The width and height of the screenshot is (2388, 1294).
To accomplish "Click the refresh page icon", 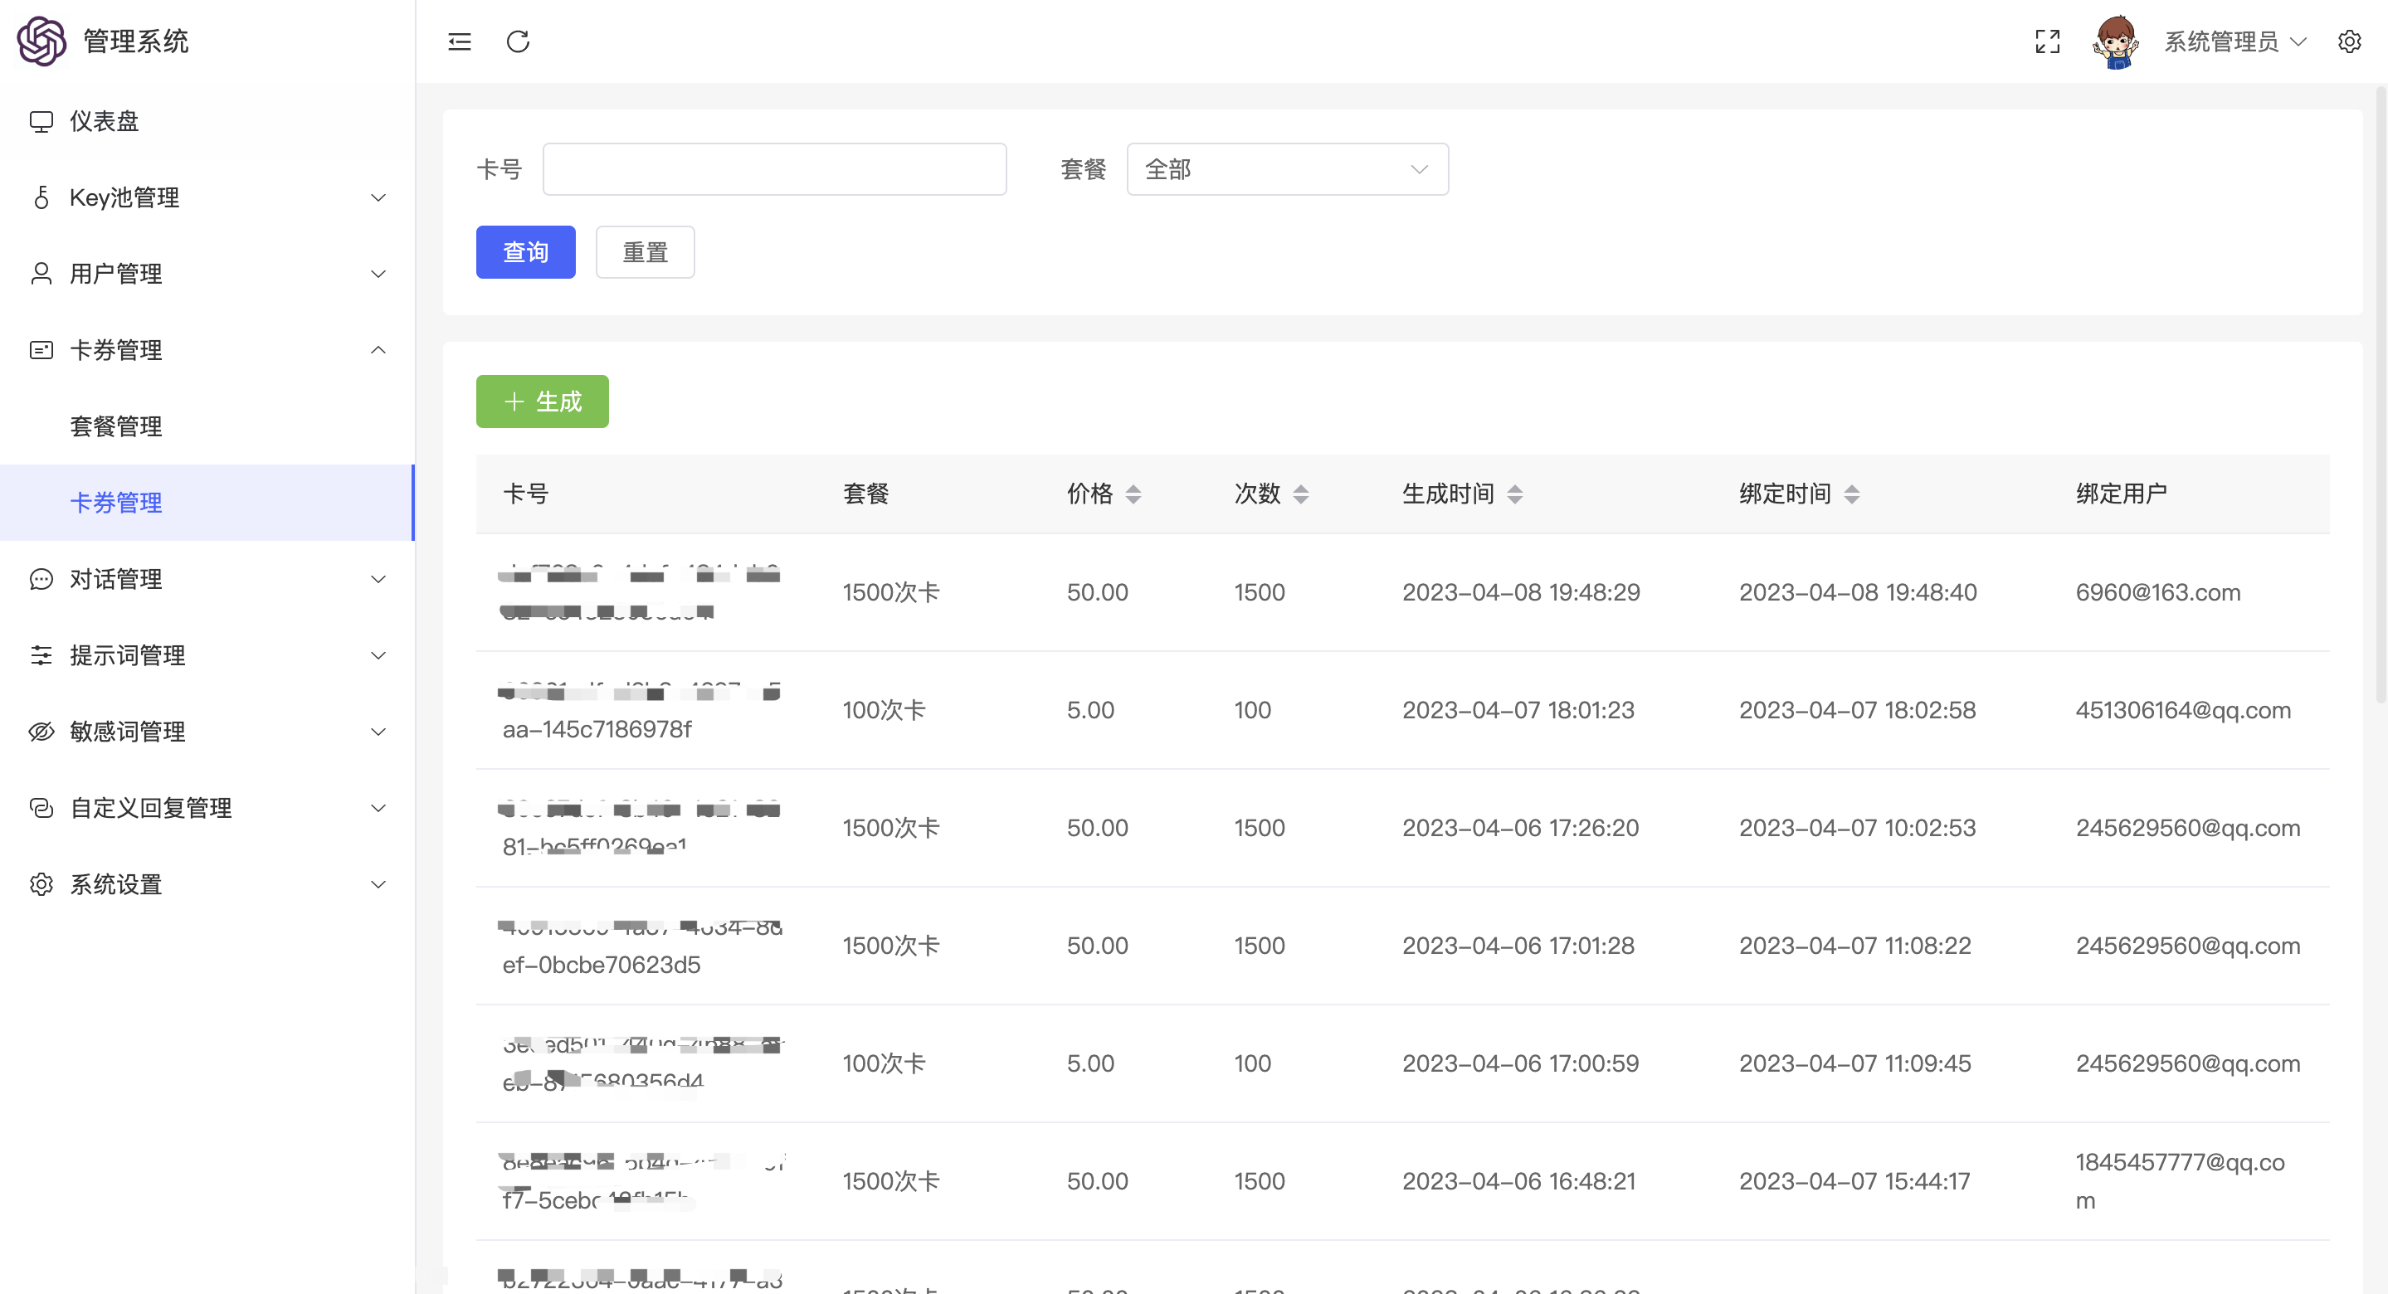I will [x=519, y=41].
